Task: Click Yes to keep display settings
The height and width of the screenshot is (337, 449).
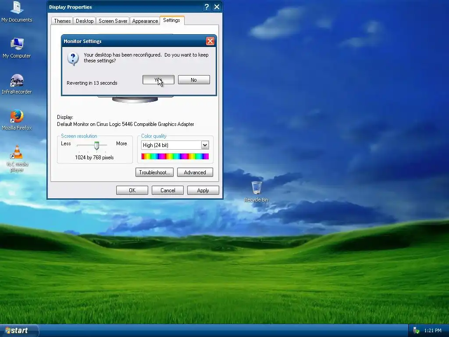Action: point(158,80)
